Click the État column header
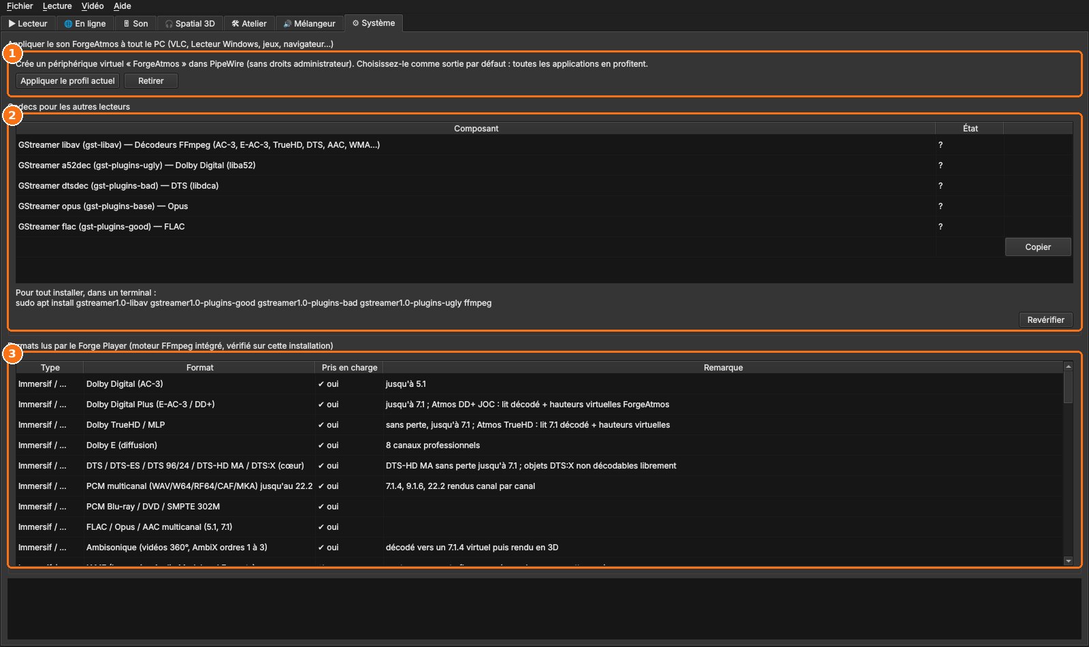The height and width of the screenshot is (647, 1089). tap(970, 129)
